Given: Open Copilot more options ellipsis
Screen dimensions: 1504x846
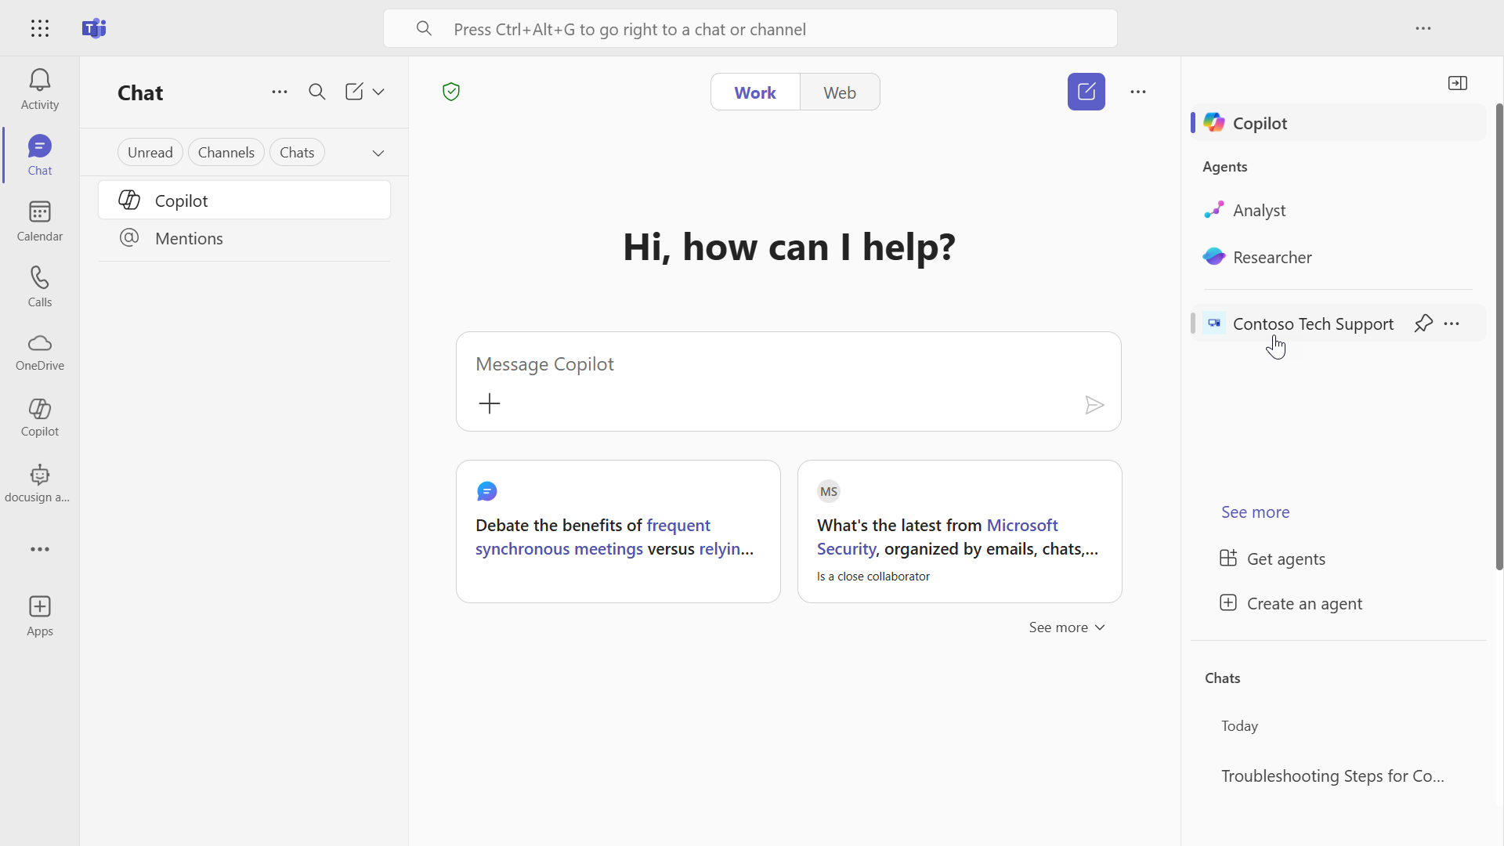Looking at the screenshot, I should [1138, 92].
